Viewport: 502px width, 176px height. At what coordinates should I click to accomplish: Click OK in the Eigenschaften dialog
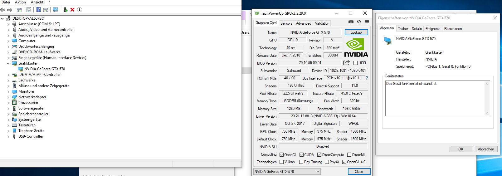(461, 149)
